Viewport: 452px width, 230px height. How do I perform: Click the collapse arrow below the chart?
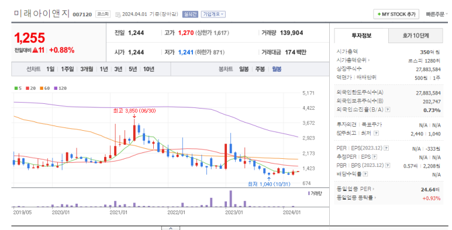pyautogui.click(x=171, y=228)
